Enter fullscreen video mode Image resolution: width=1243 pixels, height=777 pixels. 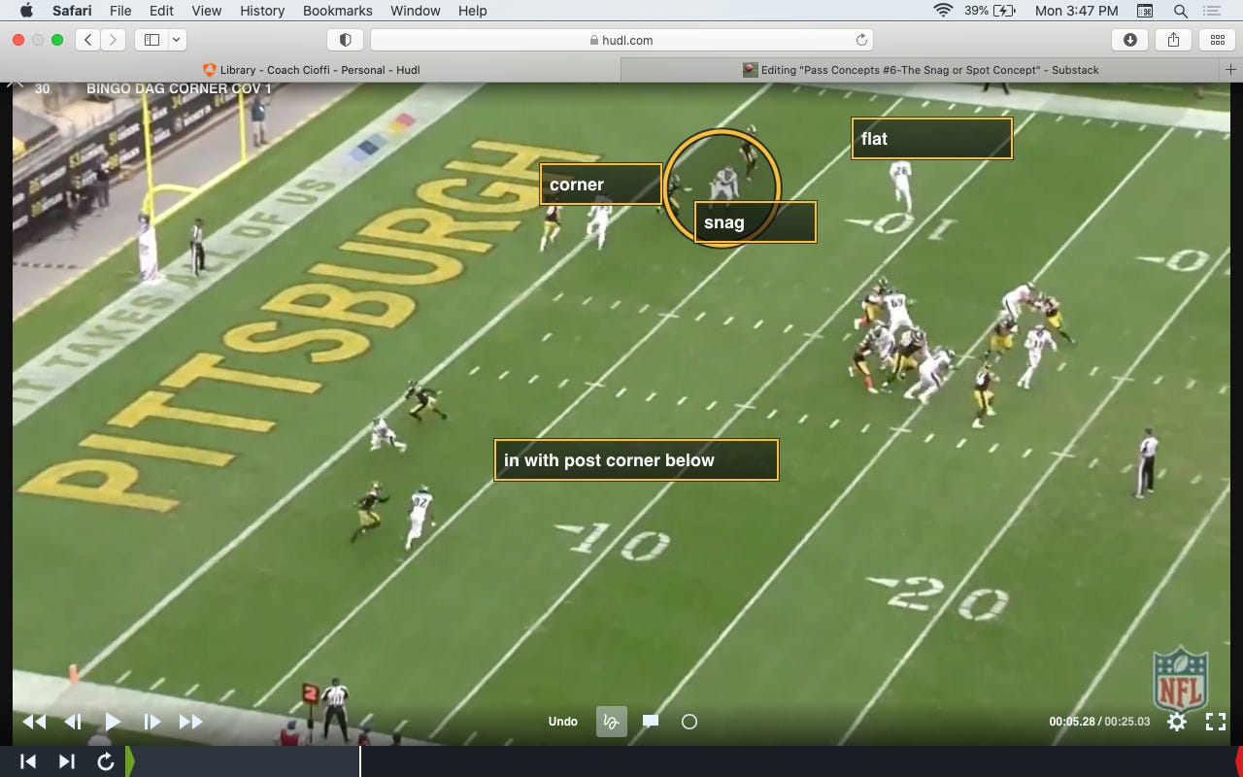tap(1216, 722)
